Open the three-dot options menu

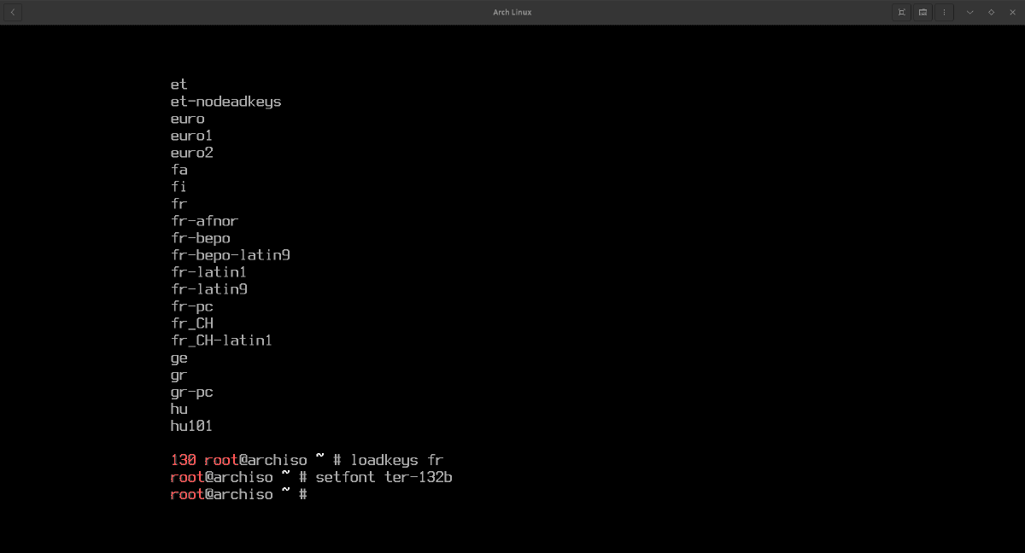point(944,12)
